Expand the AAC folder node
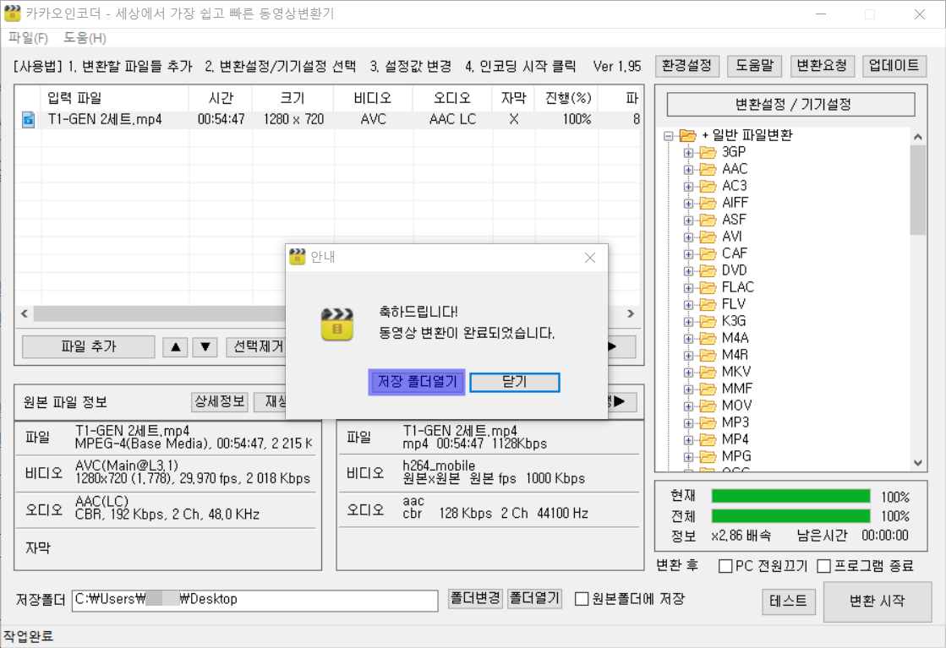Screen dimensions: 946x648 688,169
